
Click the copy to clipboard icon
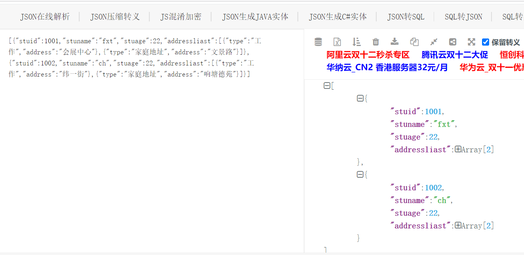(x=414, y=41)
